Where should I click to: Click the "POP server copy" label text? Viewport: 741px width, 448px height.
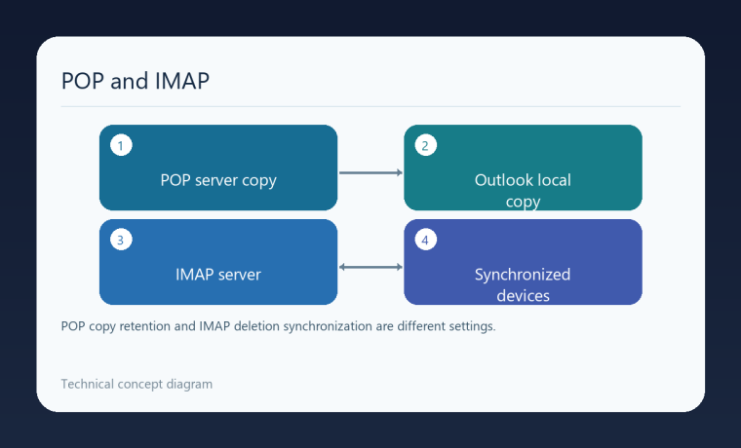(x=218, y=180)
